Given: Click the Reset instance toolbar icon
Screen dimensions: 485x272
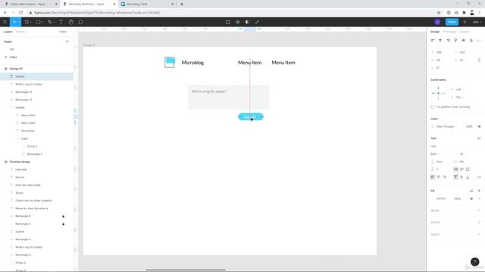Looking at the screenshot, I should click(228, 22).
